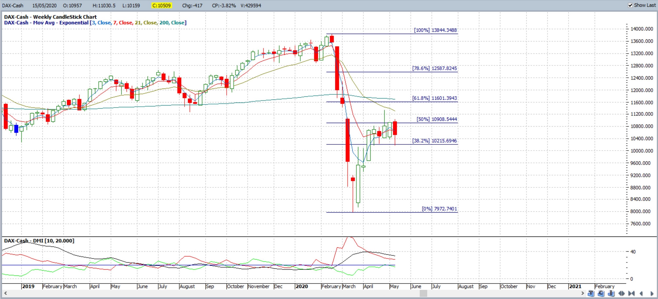Click the first October label on time axis
The image size is (658, 299).
point(235,286)
